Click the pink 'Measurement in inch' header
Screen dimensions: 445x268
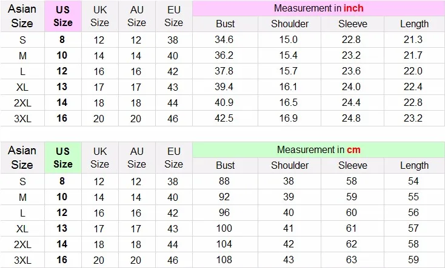318,8
